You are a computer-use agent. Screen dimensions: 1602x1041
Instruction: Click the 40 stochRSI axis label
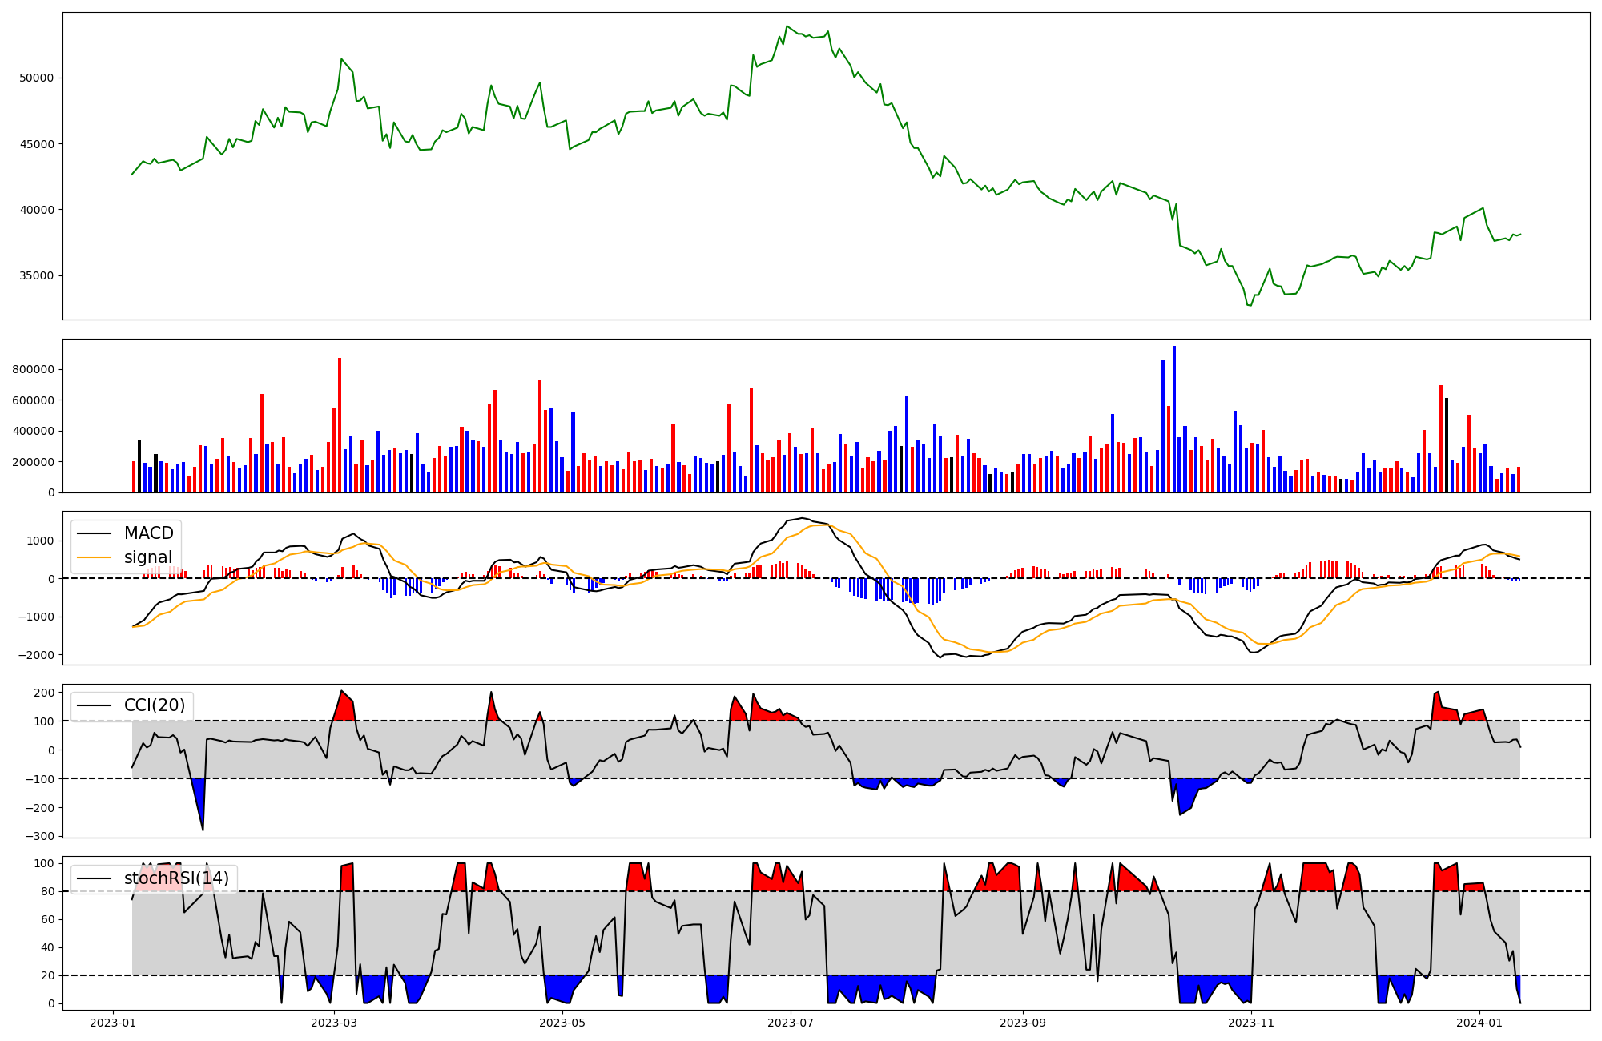(48, 947)
